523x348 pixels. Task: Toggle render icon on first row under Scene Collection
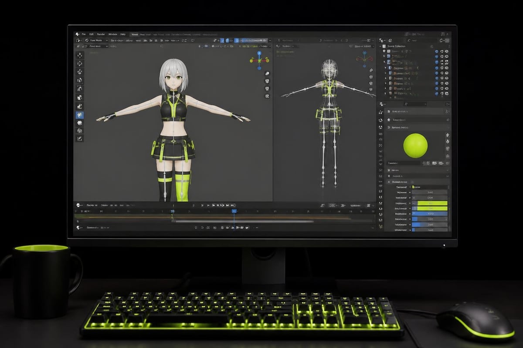click(x=447, y=51)
